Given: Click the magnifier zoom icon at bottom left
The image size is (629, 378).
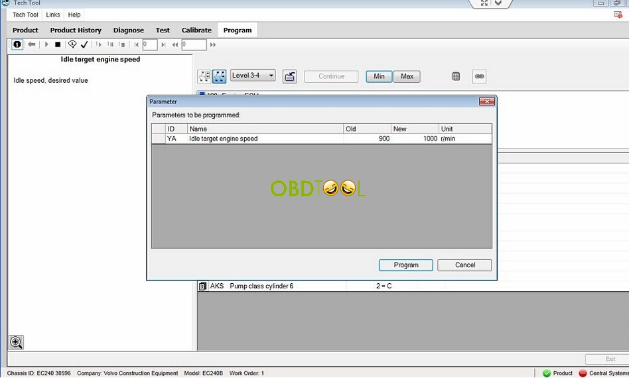Looking at the screenshot, I should pos(16,342).
